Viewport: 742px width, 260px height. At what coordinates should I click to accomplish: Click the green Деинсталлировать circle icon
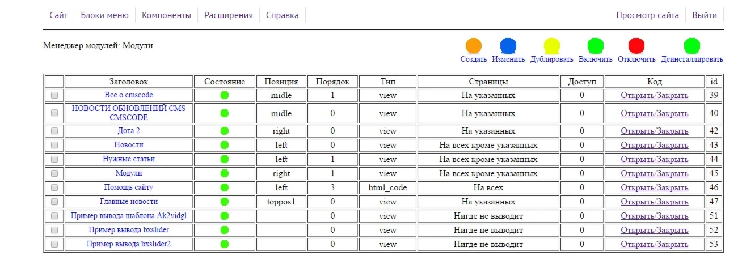(x=692, y=46)
